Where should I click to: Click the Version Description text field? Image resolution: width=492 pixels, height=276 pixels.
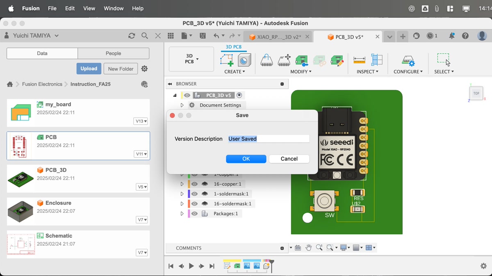[x=268, y=139]
